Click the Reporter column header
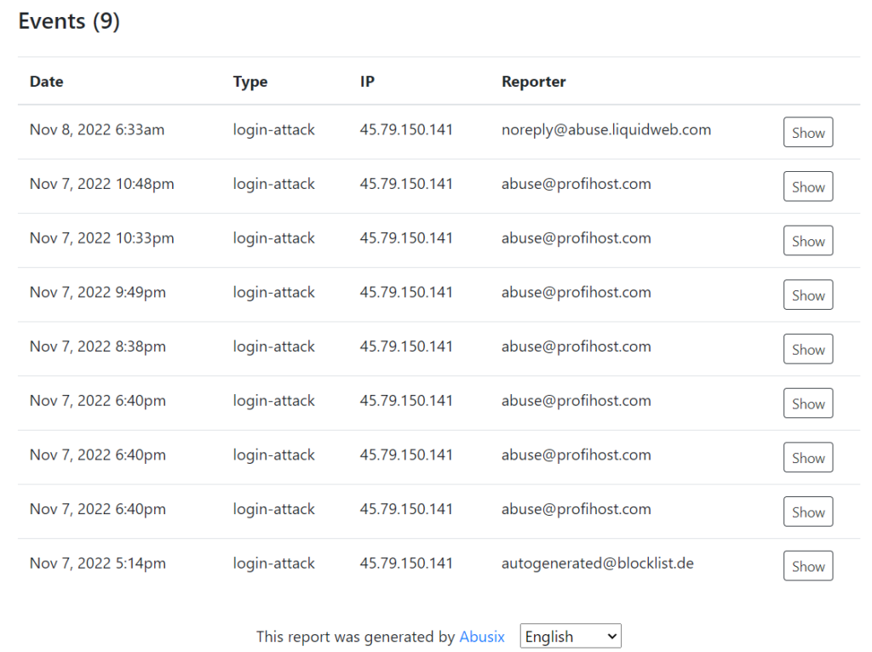This screenshot has height=652, width=872. pos(533,82)
